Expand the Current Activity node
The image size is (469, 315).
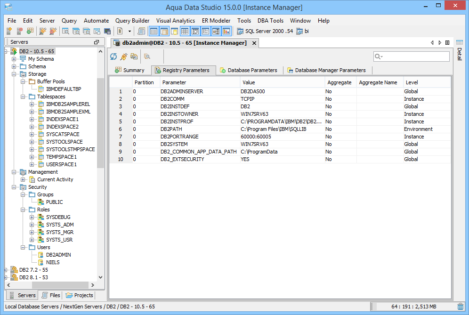[x=23, y=179]
